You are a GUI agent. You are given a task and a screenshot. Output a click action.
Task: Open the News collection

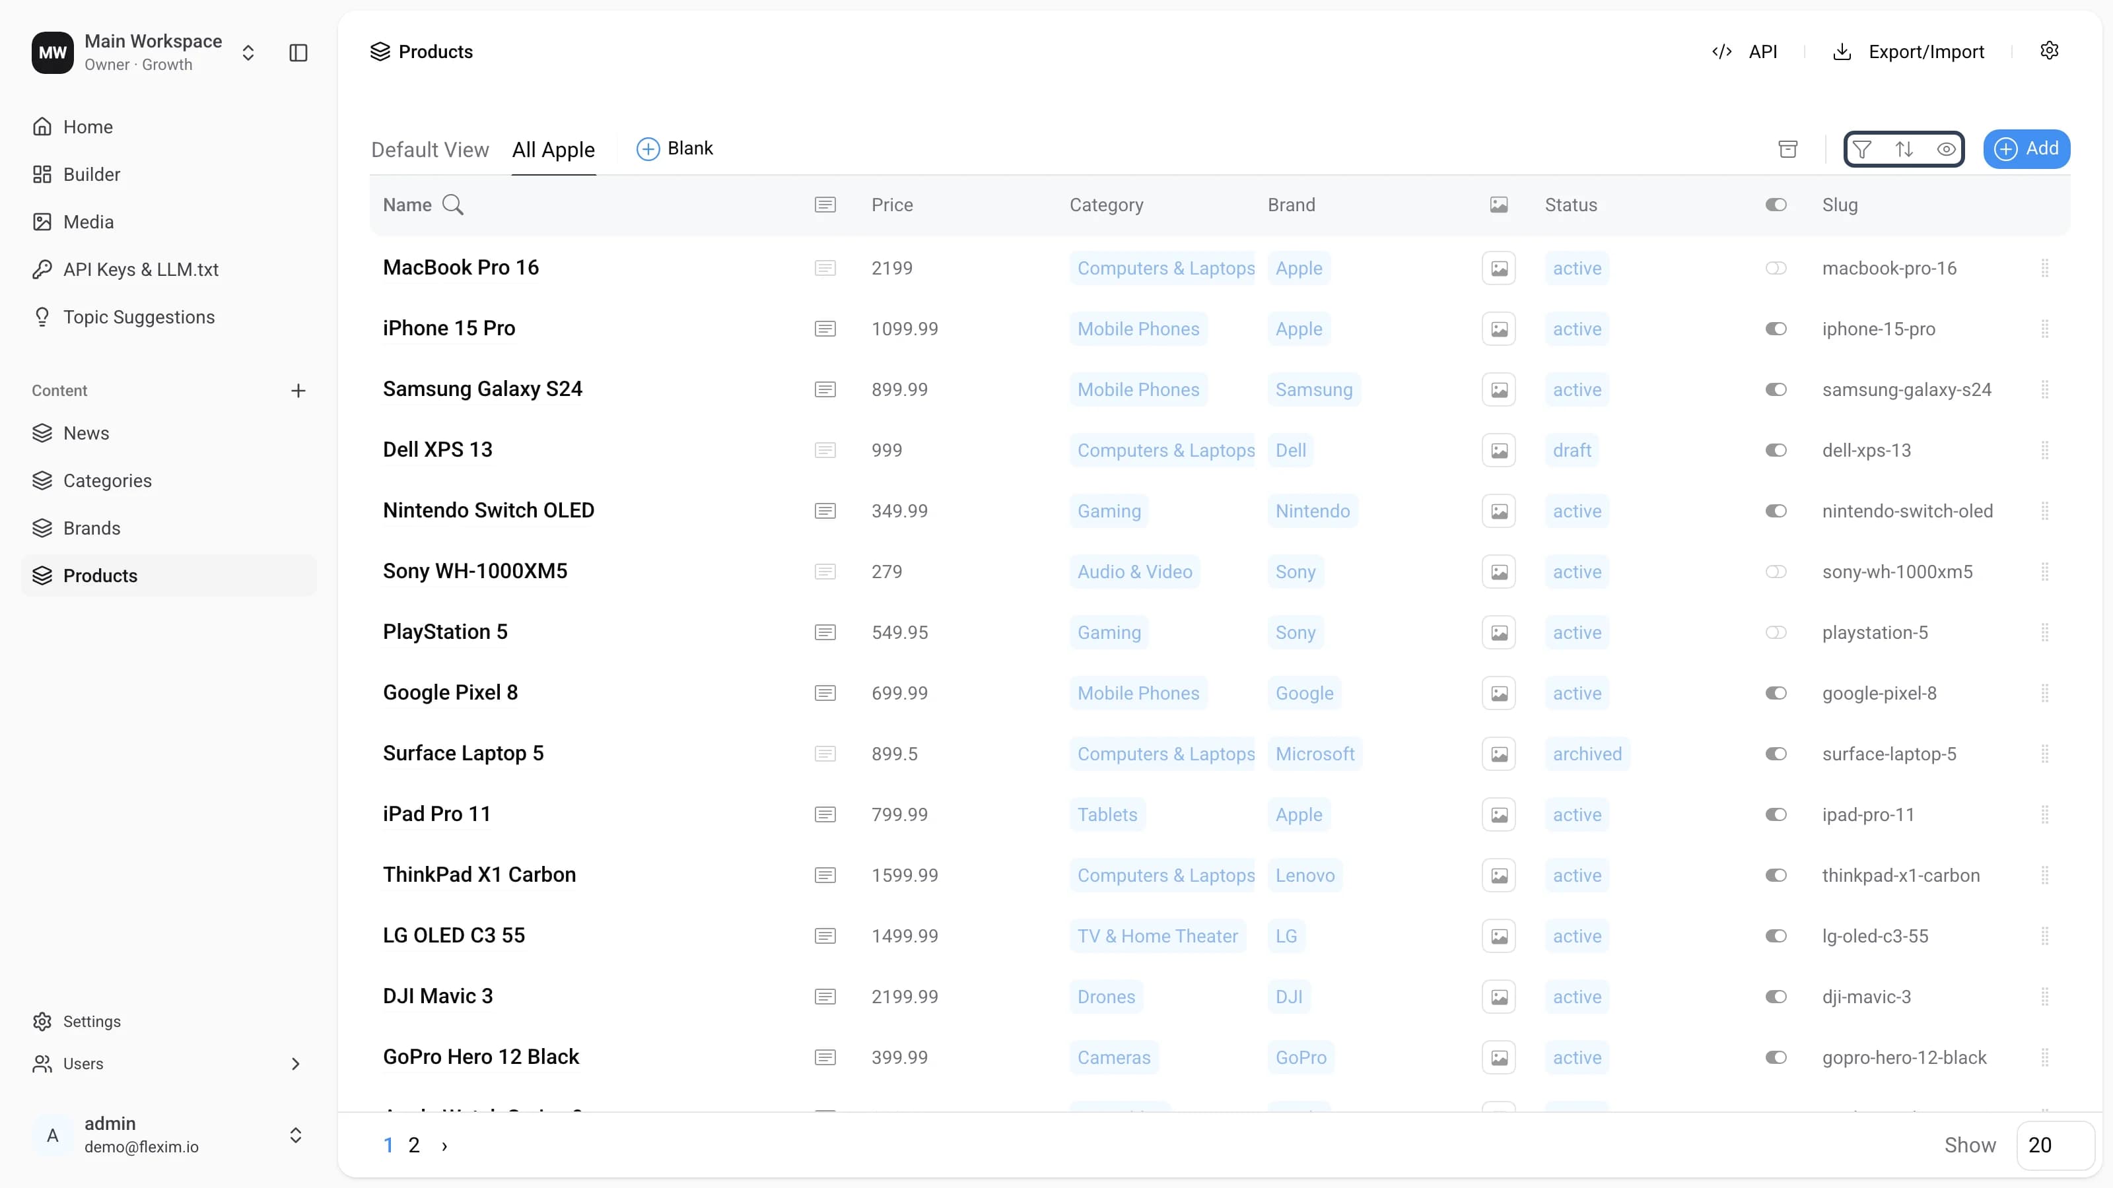pyautogui.click(x=169, y=434)
